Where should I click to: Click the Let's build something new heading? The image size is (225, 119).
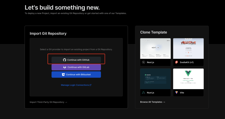pyautogui.click(x=62, y=8)
